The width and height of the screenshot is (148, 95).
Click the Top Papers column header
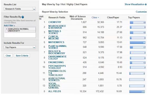pyautogui.click(x=134, y=18)
